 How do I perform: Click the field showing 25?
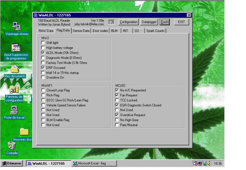pyautogui.click(x=112, y=22)
